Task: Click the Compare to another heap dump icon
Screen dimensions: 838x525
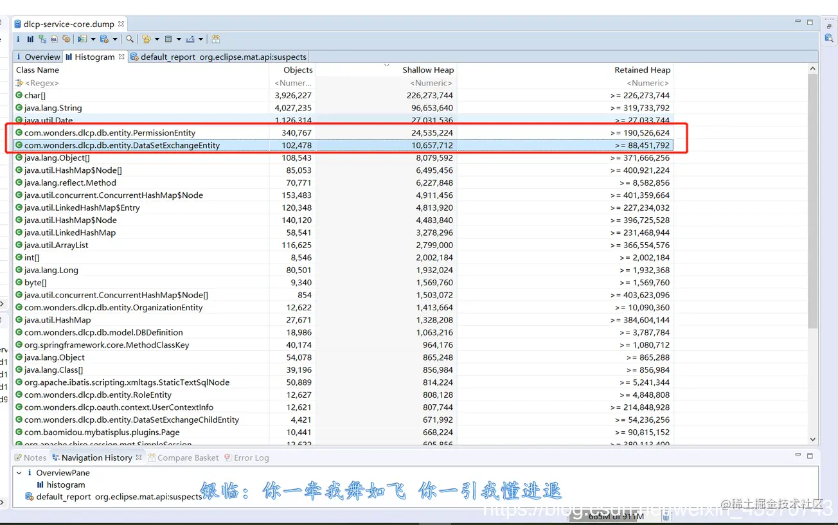Action: click(216, 39)
